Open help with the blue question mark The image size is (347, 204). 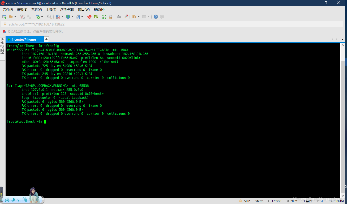pyautogui.click(x=156, y=17)
